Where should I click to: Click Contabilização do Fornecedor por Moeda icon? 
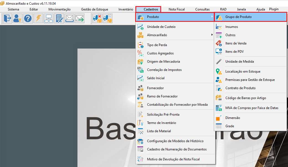[x=140, y=105]
